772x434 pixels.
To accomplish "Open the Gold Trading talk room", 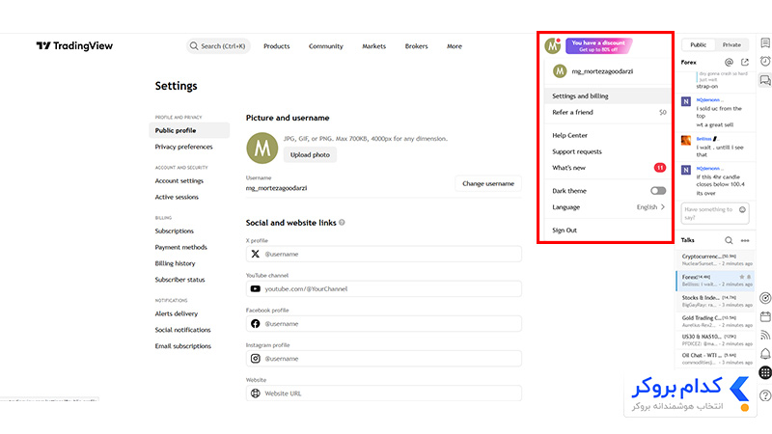I will point(715,321).
